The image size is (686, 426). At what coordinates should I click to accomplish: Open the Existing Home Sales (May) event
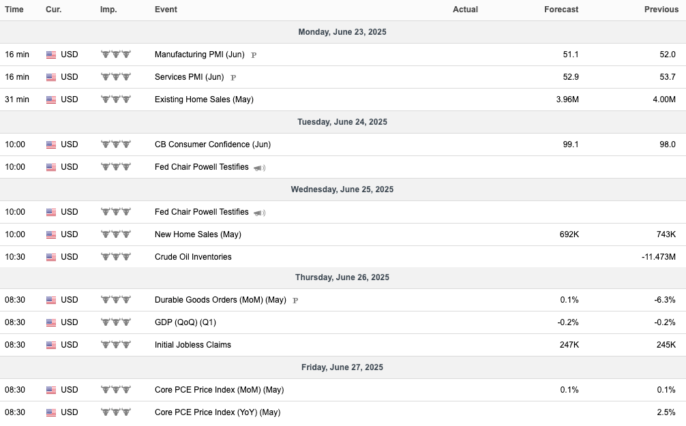[205, 100]
